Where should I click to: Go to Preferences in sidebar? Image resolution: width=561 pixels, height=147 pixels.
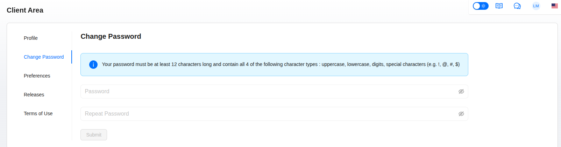click(x=37, y=76)
